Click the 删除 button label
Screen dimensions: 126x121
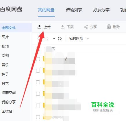pos(116,27)
